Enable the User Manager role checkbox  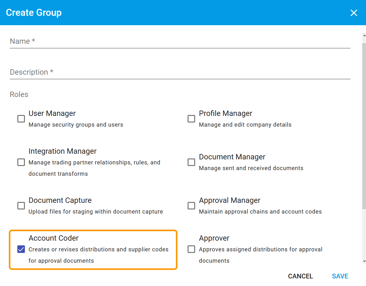[21, 118]
